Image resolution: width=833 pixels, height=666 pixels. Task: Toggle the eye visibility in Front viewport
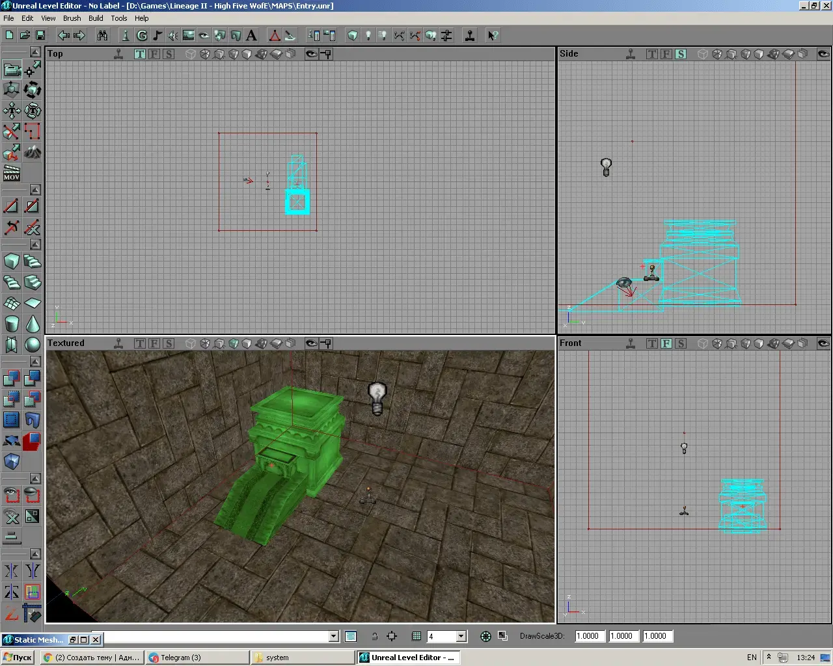coord(823,343)
